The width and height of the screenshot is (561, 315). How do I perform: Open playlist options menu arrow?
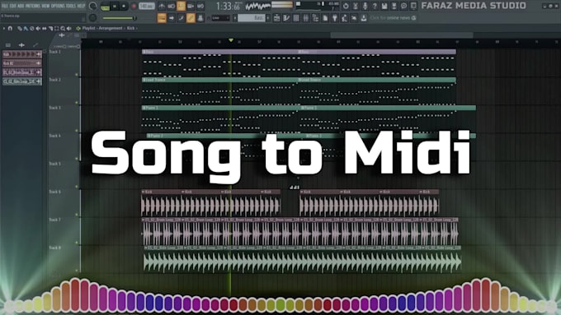(5, 28)
